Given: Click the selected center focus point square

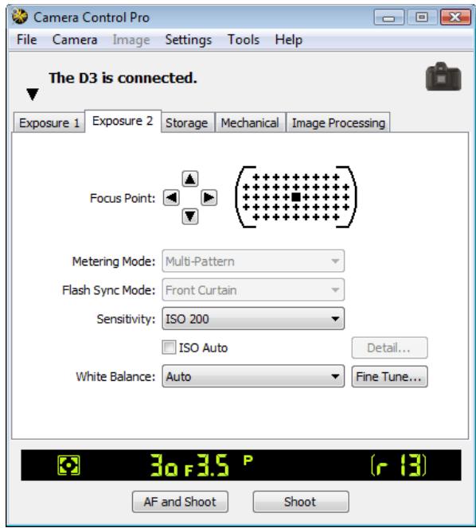Looking at the screenshot, I should pyautogui.click(x=296, y=197).
